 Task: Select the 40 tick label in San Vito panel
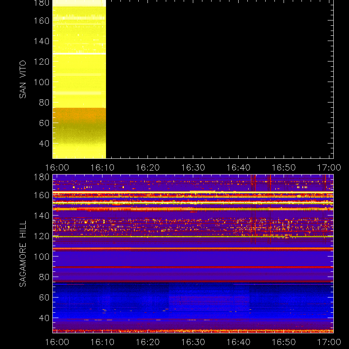(x=44, y=144)
